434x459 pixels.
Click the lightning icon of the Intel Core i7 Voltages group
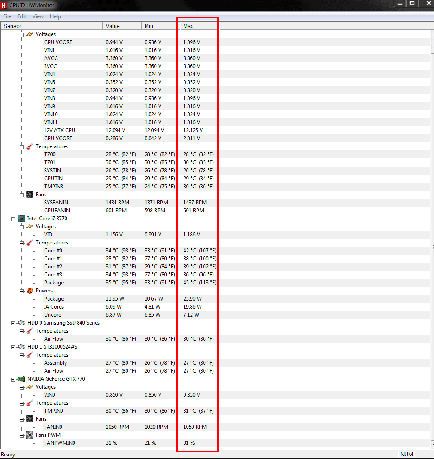29,227
